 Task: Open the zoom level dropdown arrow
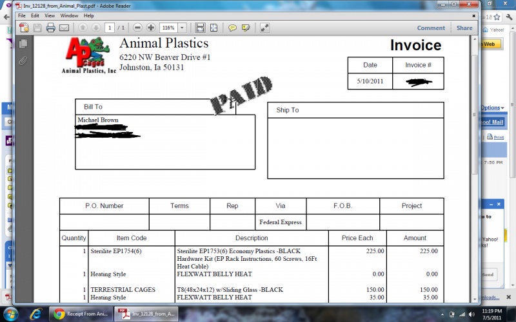[x=182, y=28]
